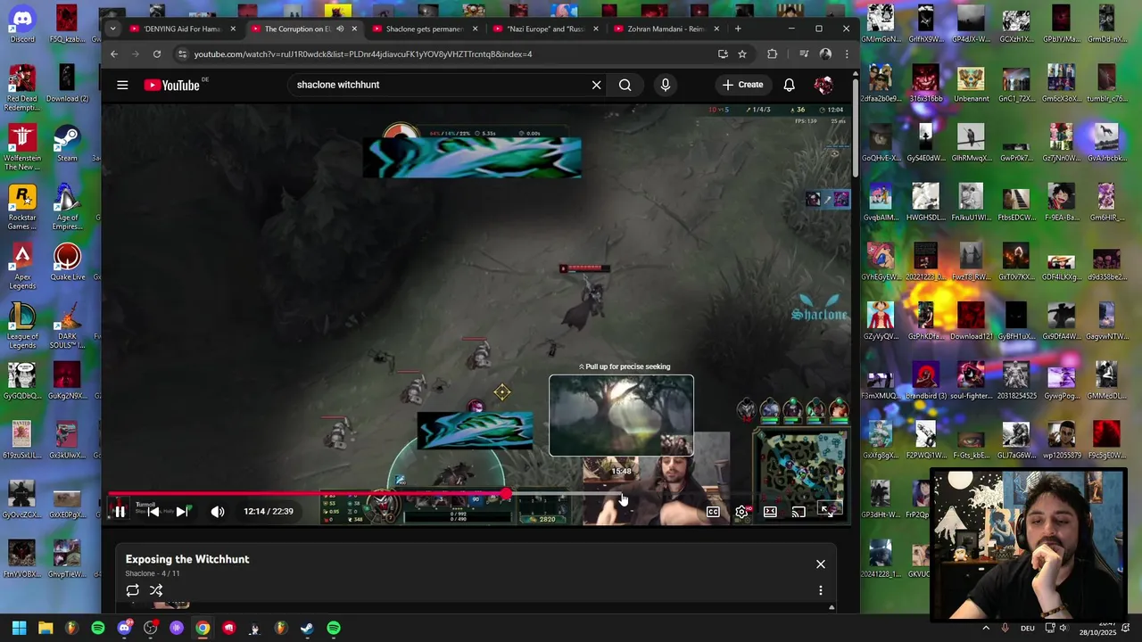Open the Chrome three-dot menu

point(847,53)
